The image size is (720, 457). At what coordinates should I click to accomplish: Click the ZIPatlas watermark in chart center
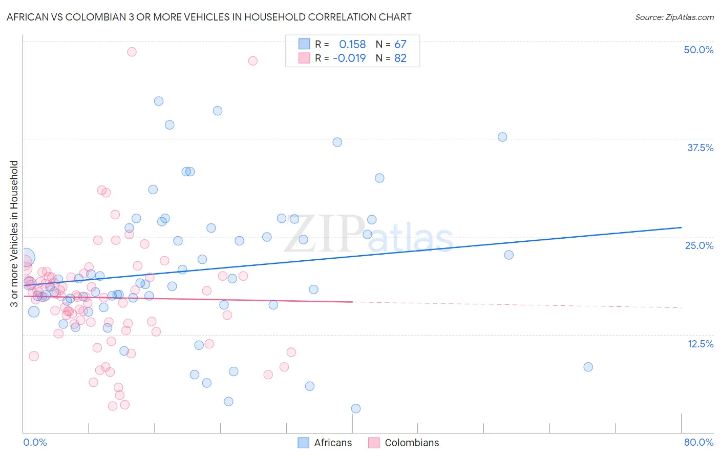pos(369,234)
